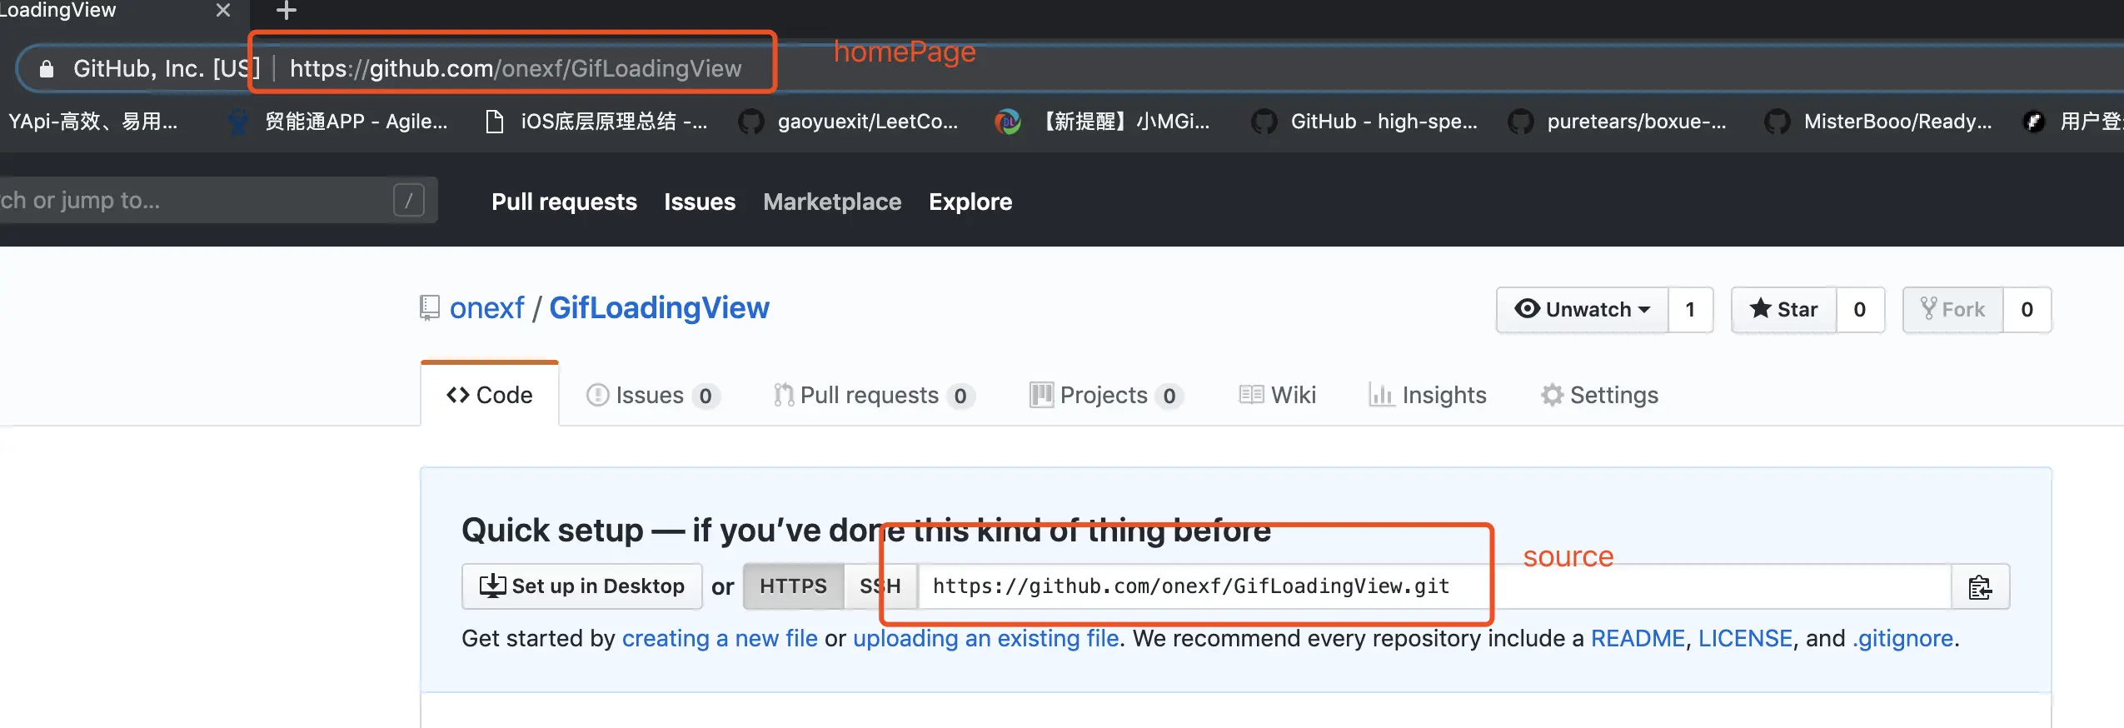Open Explore in GitHub header

click(x=970, y=202)
